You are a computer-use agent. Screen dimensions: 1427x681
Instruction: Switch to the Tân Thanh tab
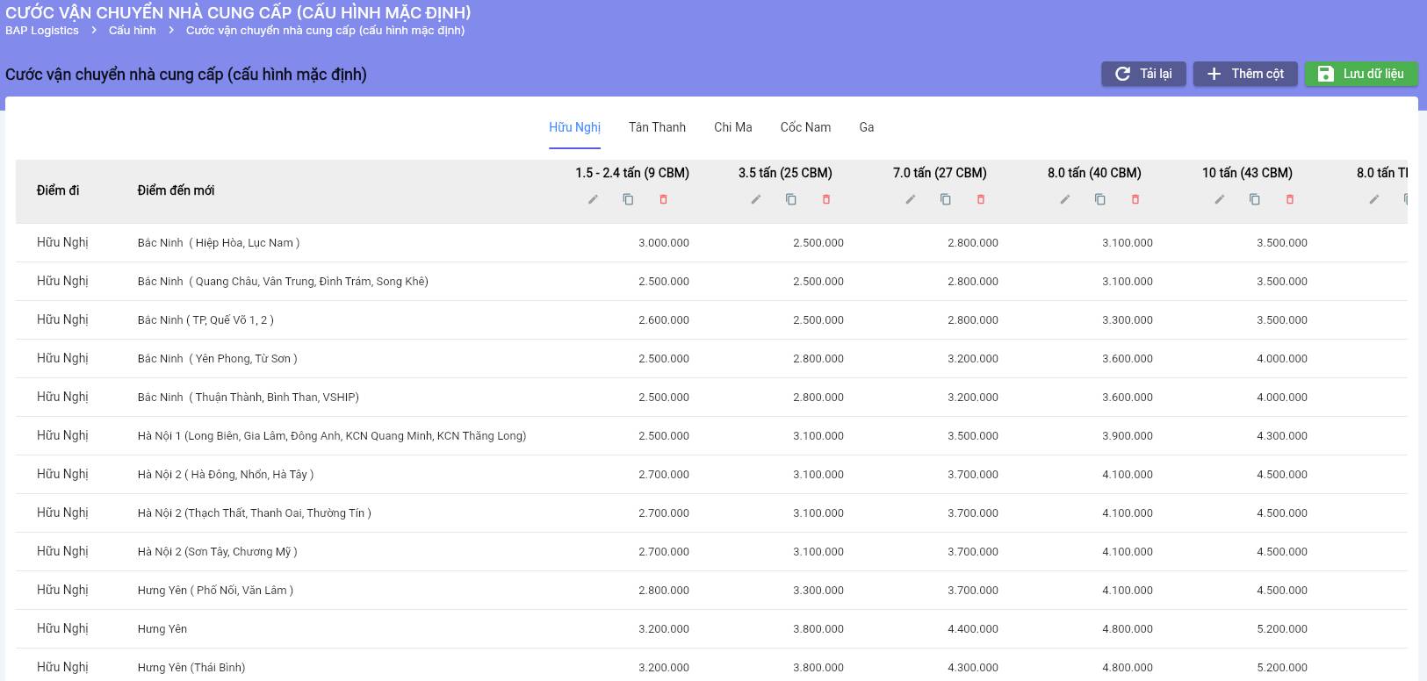657,127
